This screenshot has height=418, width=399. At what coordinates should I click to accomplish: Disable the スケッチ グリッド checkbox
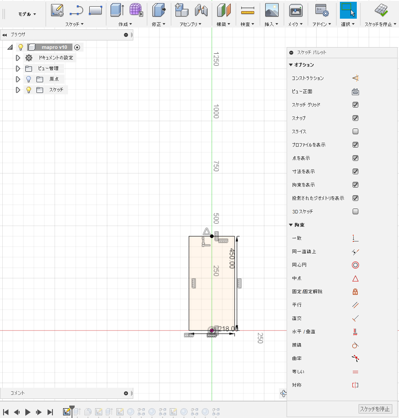click(354, 104)
